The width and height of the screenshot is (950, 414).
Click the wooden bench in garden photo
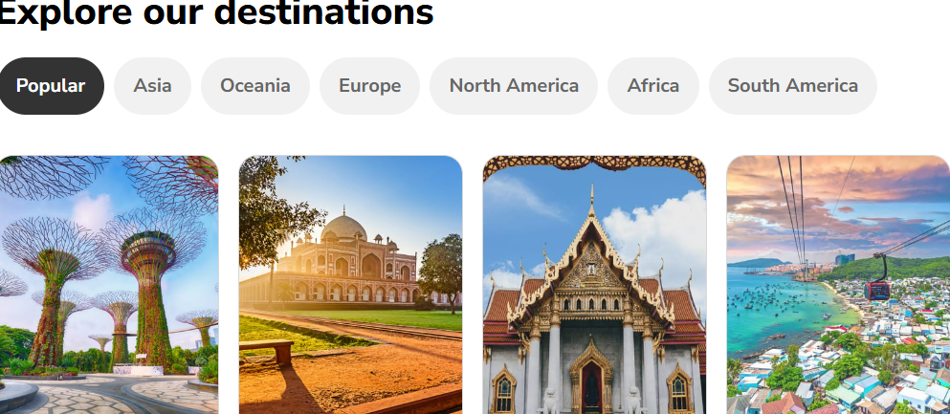tap(267, 351)
